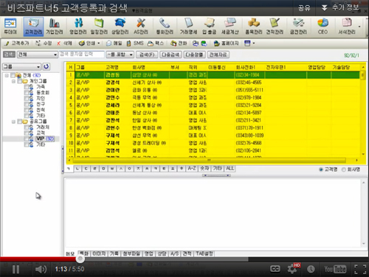This screenshot has width=369, height=277.
Task: Check the 가족 group checkbox
Action: pyautogui.click(x=26, y=87)
